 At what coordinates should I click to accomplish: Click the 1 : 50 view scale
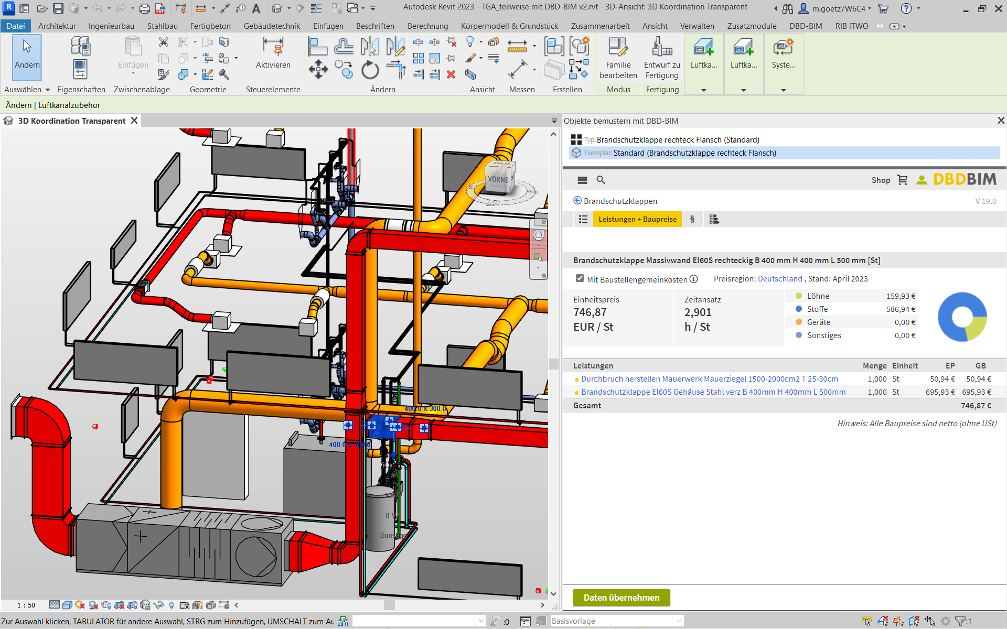(x=26, y=605)
